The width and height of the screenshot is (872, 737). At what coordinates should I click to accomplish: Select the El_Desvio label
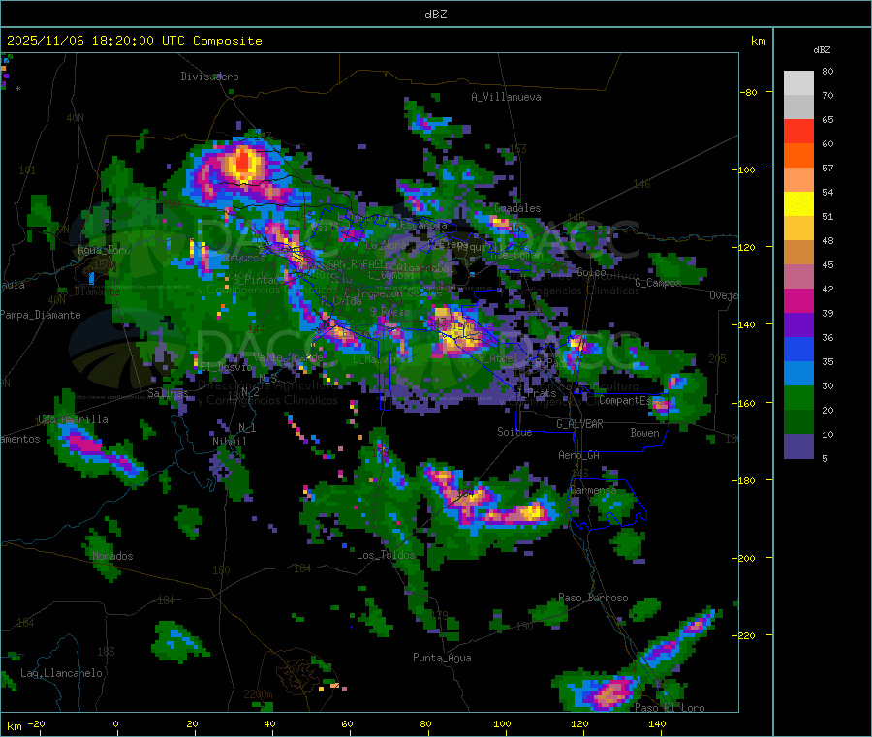pyautogui.click(x=225, y=367)
